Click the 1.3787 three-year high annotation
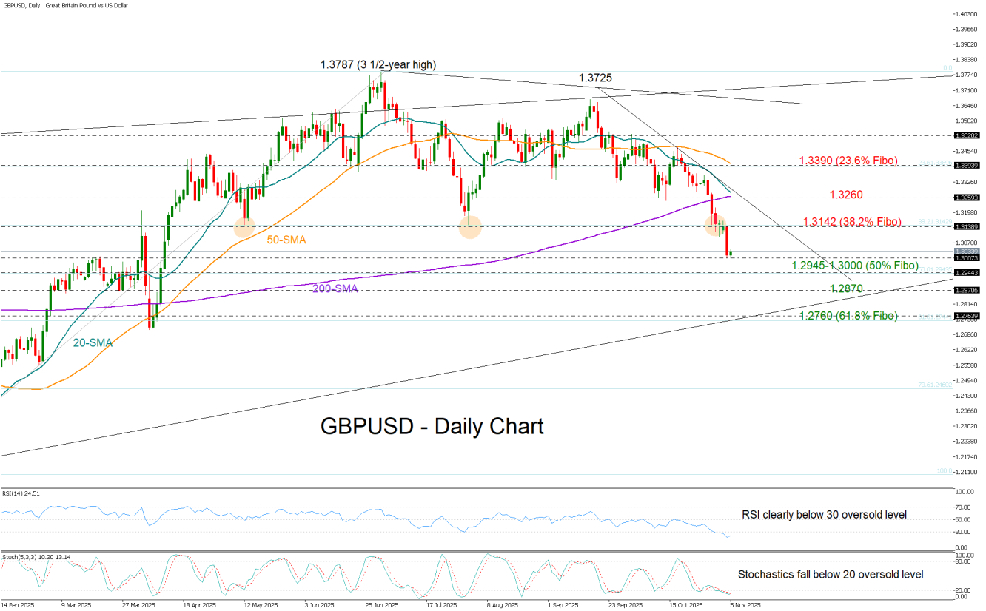The height and width of the screenshot is (611, 986). [379, 65]
